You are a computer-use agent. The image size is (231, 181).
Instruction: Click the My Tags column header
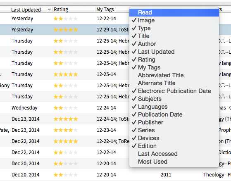[x=105, y=10]
